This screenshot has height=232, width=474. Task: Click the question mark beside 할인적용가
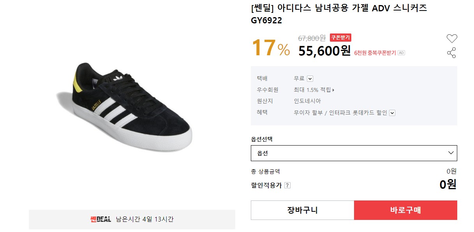pos(287,185)
